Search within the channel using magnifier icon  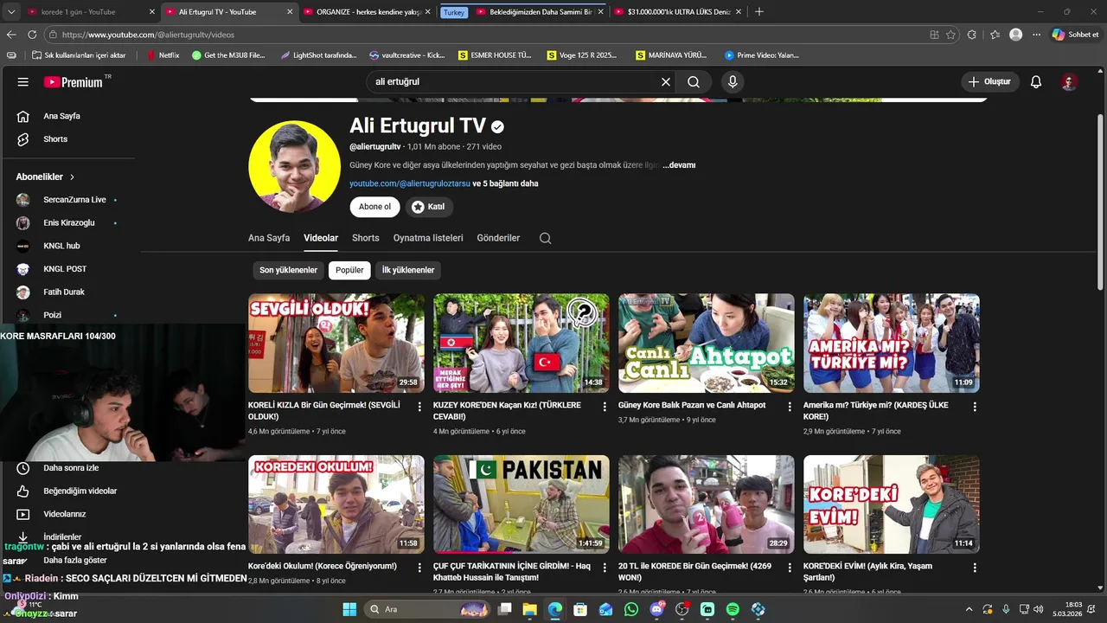point(545,238)
